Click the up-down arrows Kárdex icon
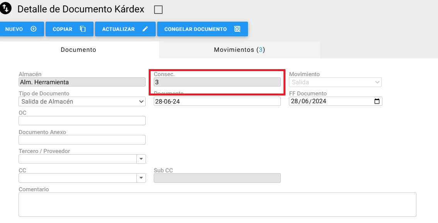Screen dimensions: 438x223 (x=5, y=8)
